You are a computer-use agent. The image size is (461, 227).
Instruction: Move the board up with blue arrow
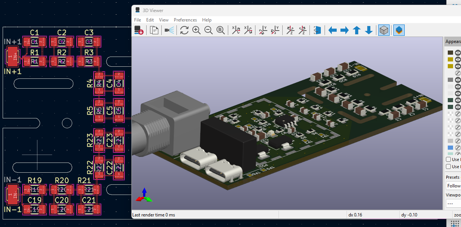(x=357, y=31)
